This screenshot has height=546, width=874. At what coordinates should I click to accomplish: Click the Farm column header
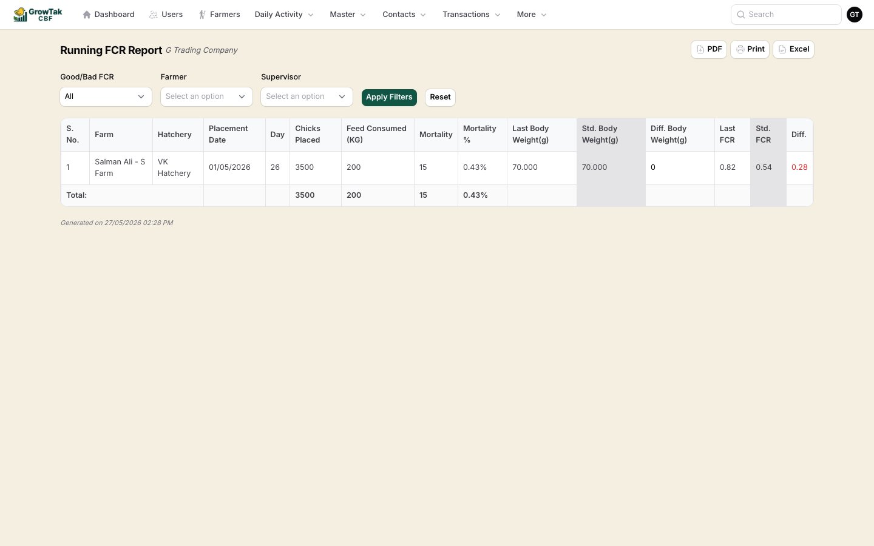[x=121, y=135]
